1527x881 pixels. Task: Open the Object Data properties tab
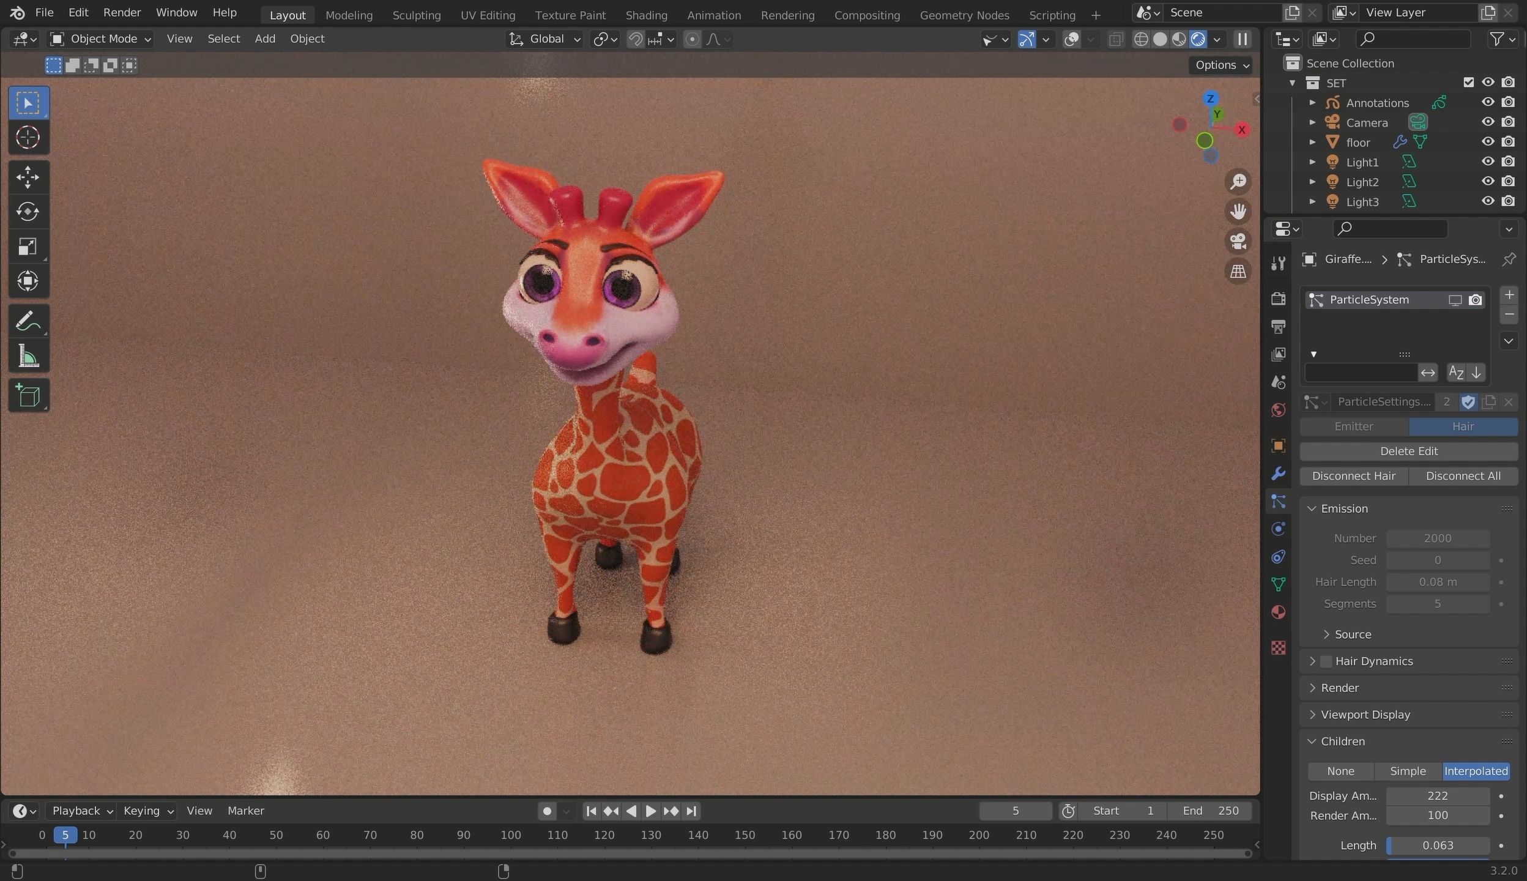click(1278, 584)
